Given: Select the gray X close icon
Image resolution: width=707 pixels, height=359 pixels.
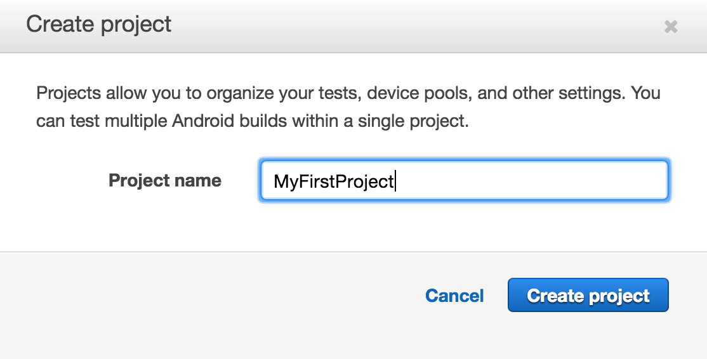Looking at the screenshot, I should [670, 27].
